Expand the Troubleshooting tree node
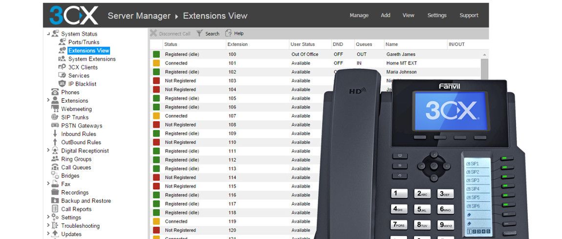The height and width of the screenshot is (239, 562). pyautogui.click(x=48, y=225)
